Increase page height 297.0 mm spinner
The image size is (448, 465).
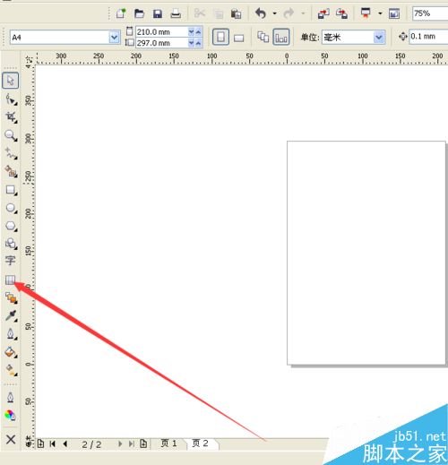coord(198,43)
